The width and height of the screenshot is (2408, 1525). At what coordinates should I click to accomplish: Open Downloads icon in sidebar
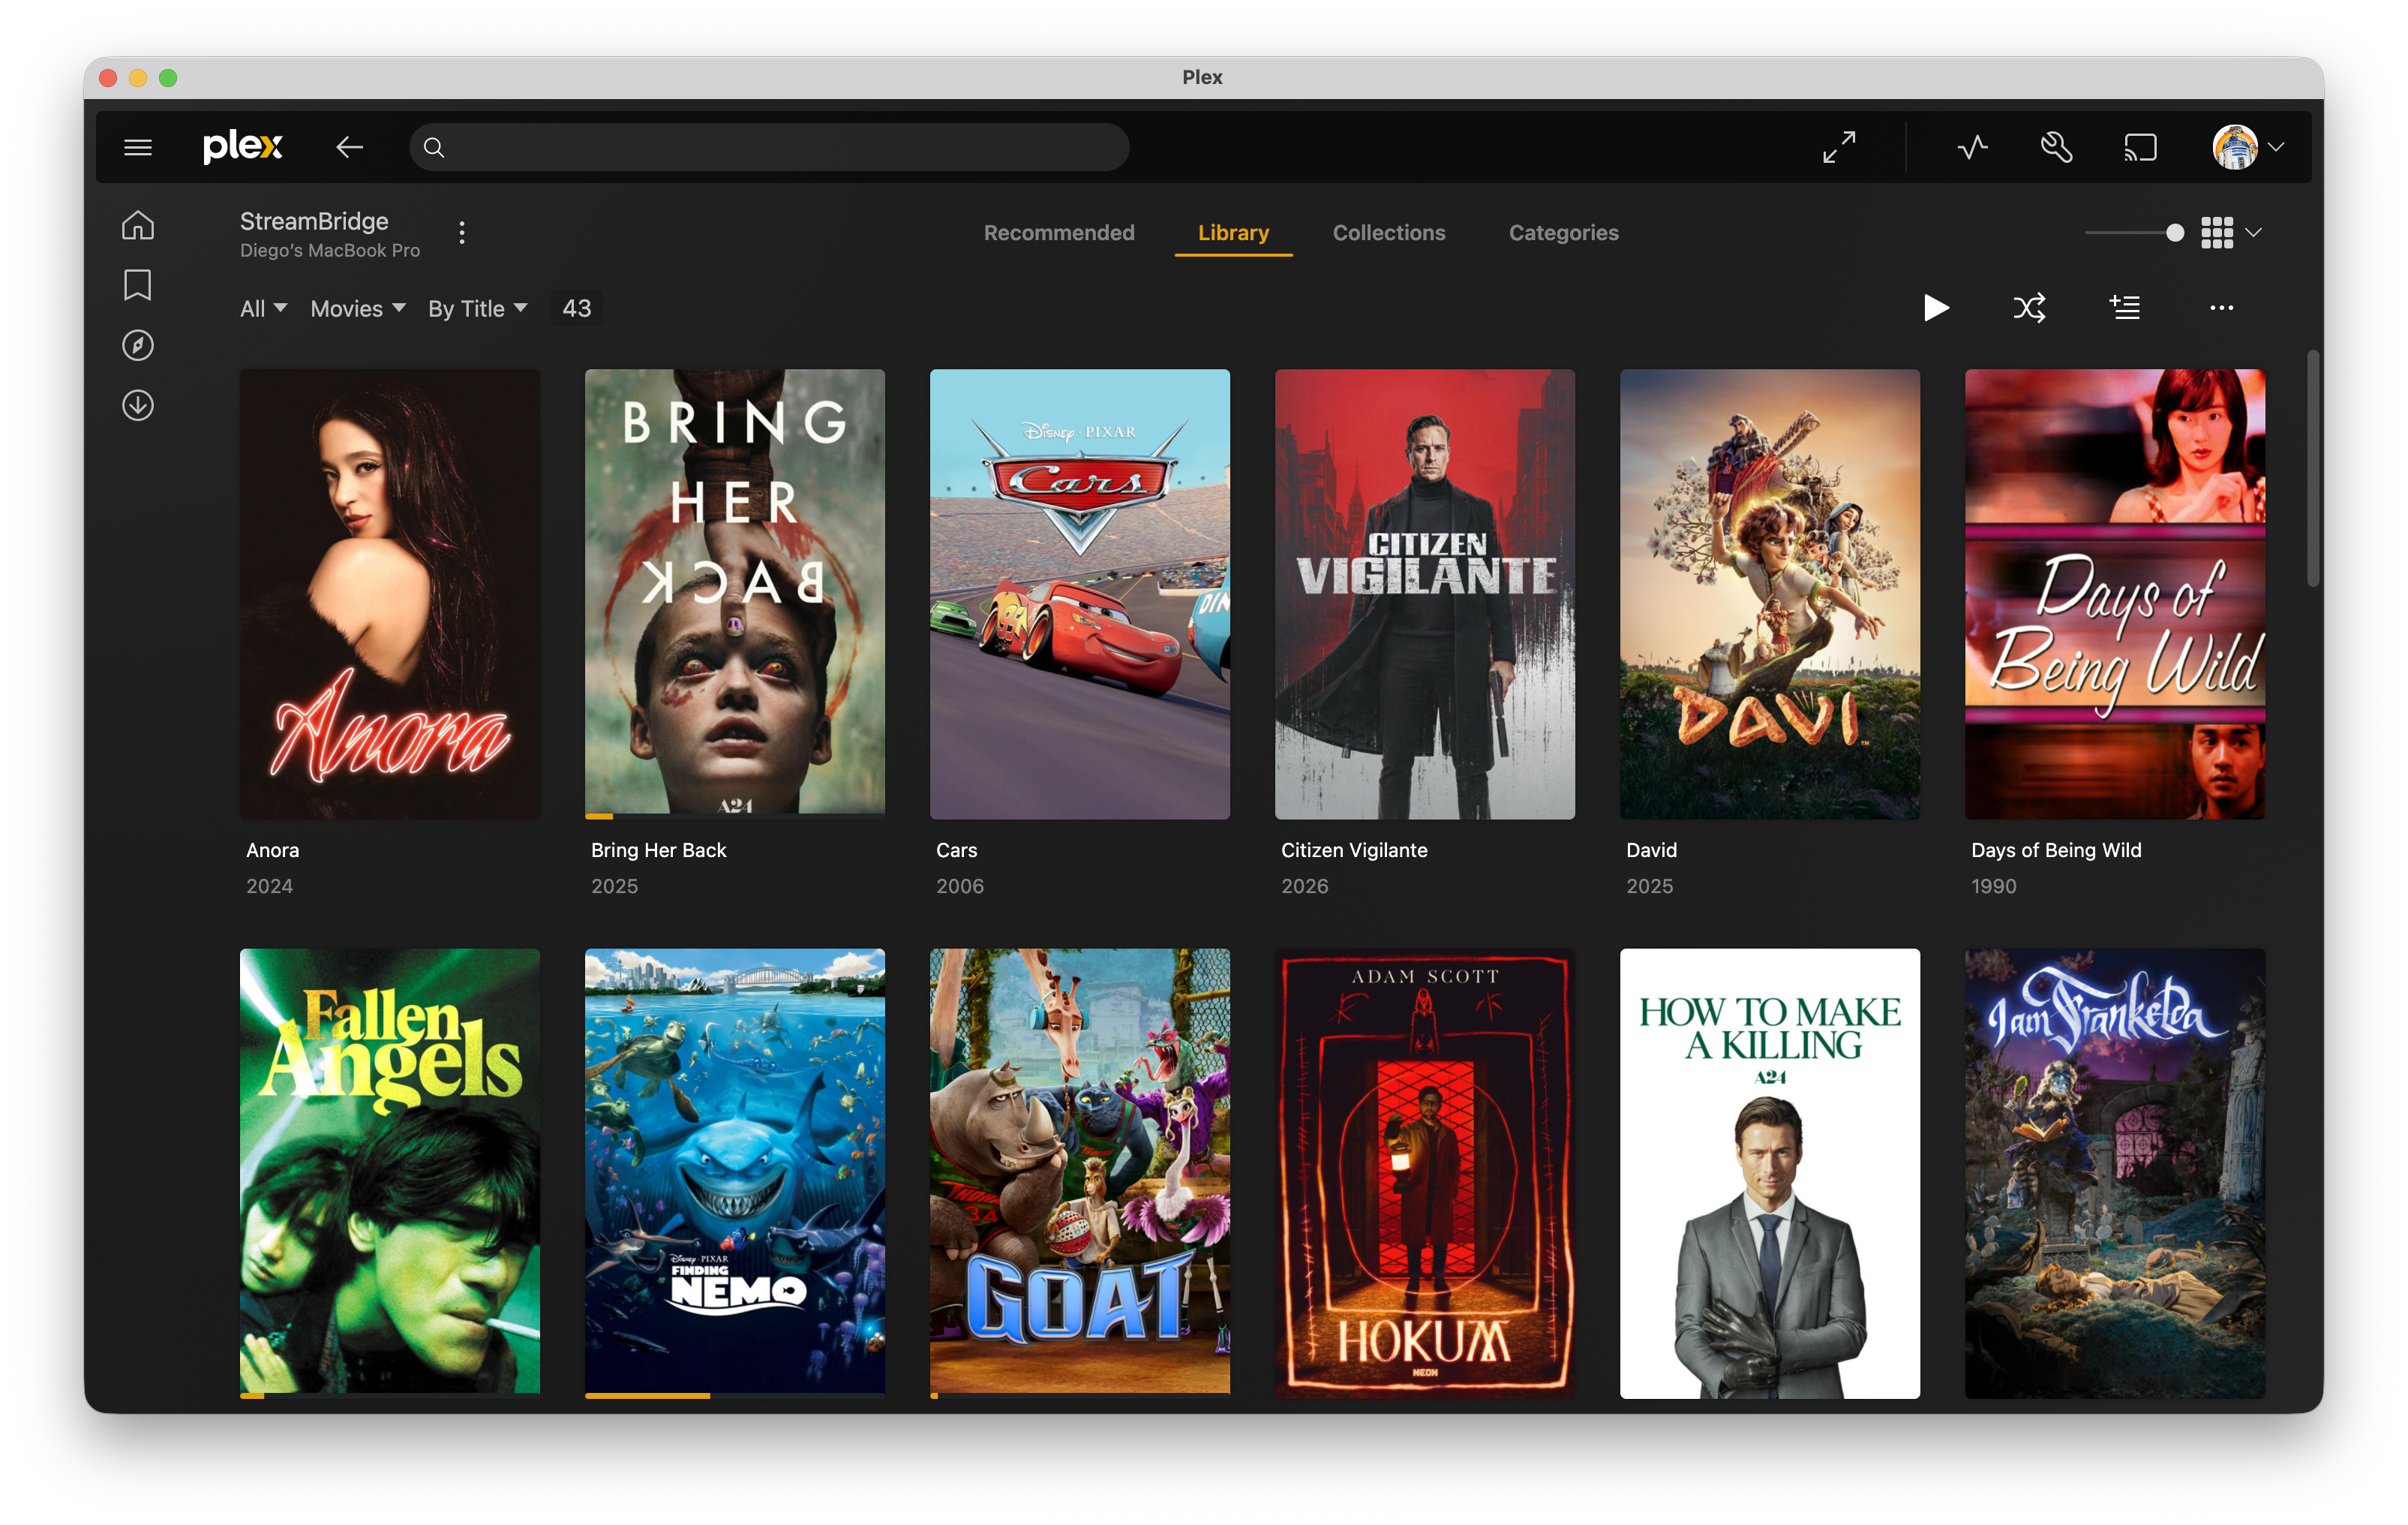coord(138,405)
